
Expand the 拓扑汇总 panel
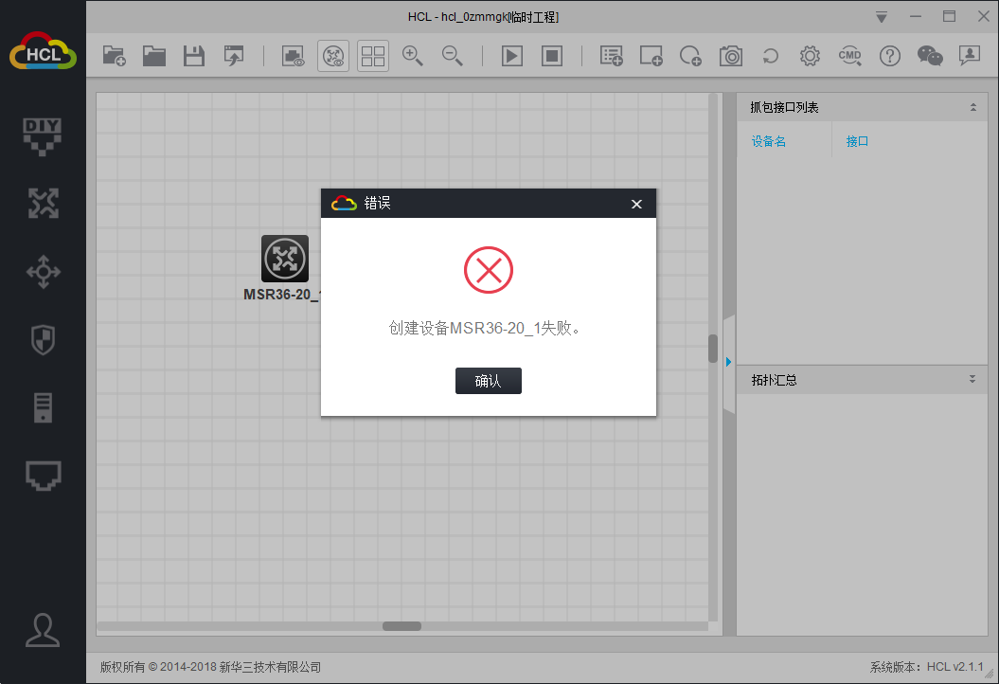coord(972,380)
